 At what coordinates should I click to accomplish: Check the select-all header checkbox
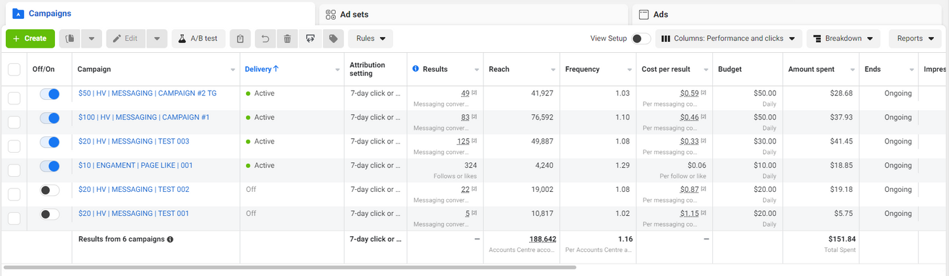(x=14, y=69)
